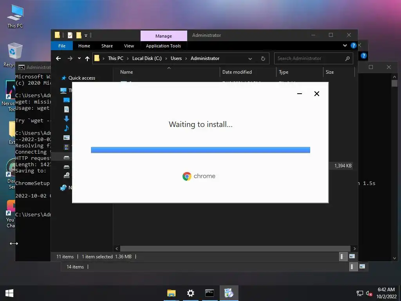Go forward using the right arrow in Explorer
The image size is (401, 301).
click(70, 59)
